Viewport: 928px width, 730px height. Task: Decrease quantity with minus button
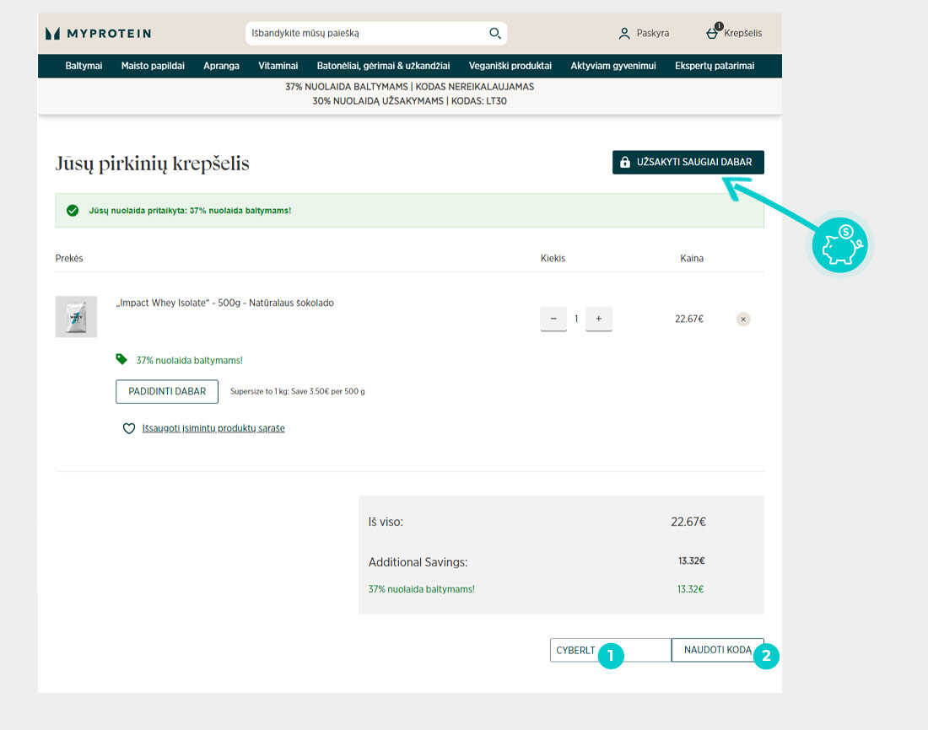pos(553,319)
